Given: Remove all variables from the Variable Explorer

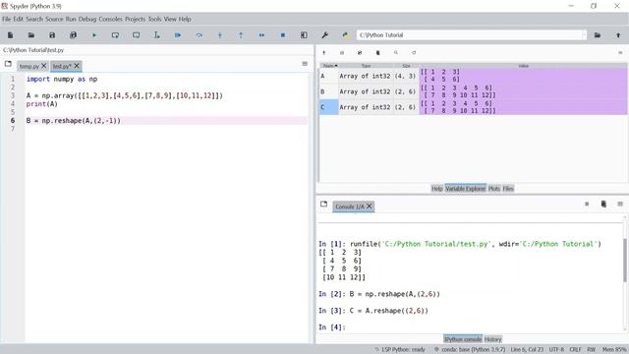Looking at the screenshot, I should pos(377,52).
